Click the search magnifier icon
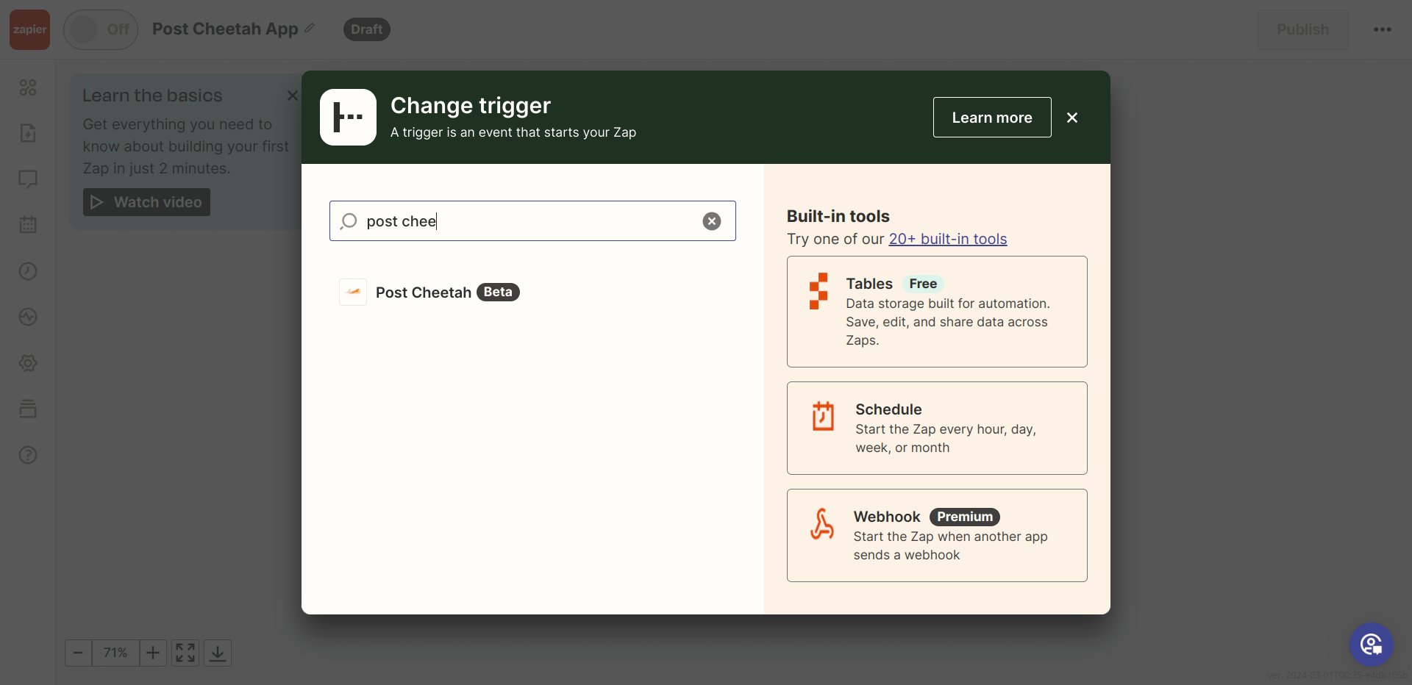Viewport: 1412px width, 685px height. [349, 221]
